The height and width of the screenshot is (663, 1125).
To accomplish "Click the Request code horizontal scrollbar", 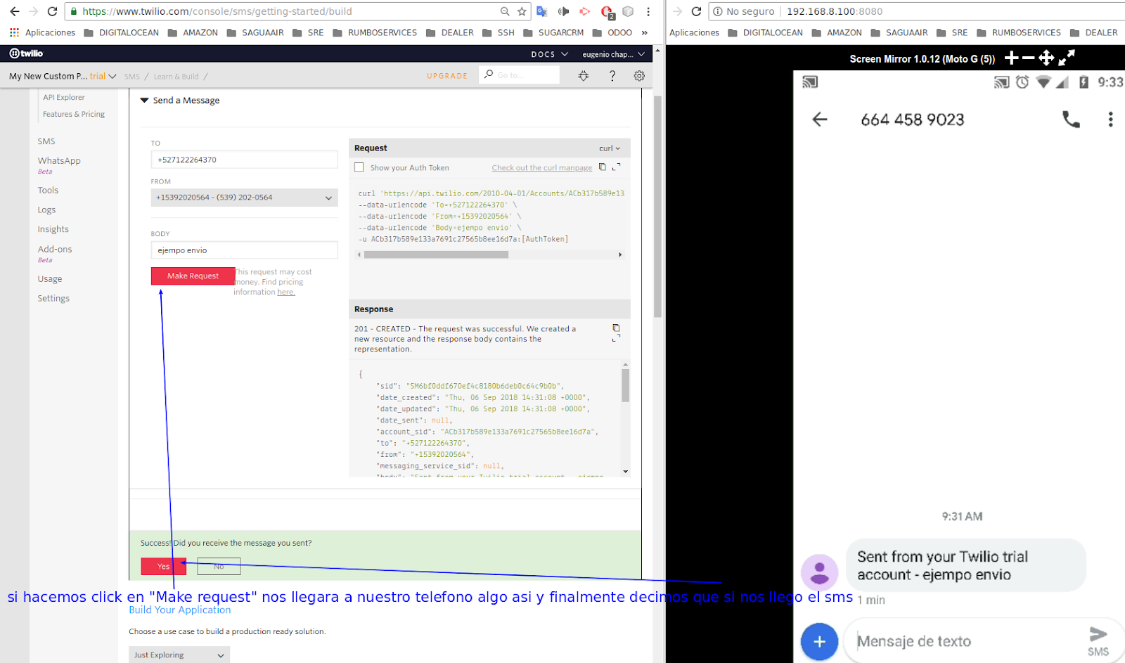I will coord(436,255).
